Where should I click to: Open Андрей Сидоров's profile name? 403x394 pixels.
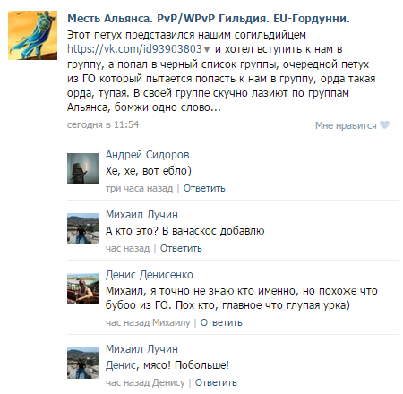[x=148, y=155]
